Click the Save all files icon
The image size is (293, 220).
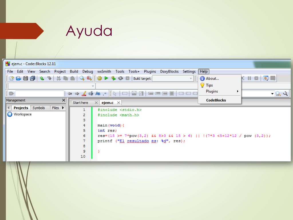(x=33, y=78)
